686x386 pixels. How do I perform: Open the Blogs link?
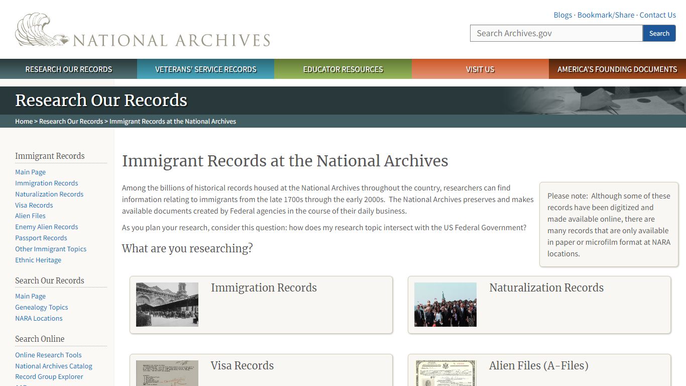click(562, 15)
